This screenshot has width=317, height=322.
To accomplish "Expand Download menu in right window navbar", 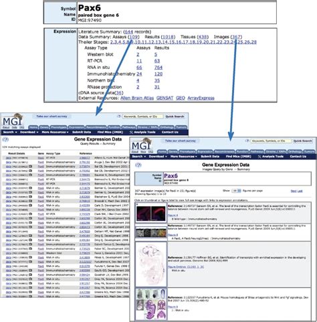I will coord(158,157).
